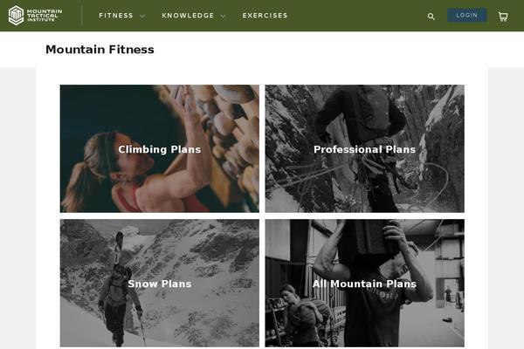Expand the Knowledge menu chevron
Screen dimensions: 524x349
pyautogui.click(x=223, y=16)
